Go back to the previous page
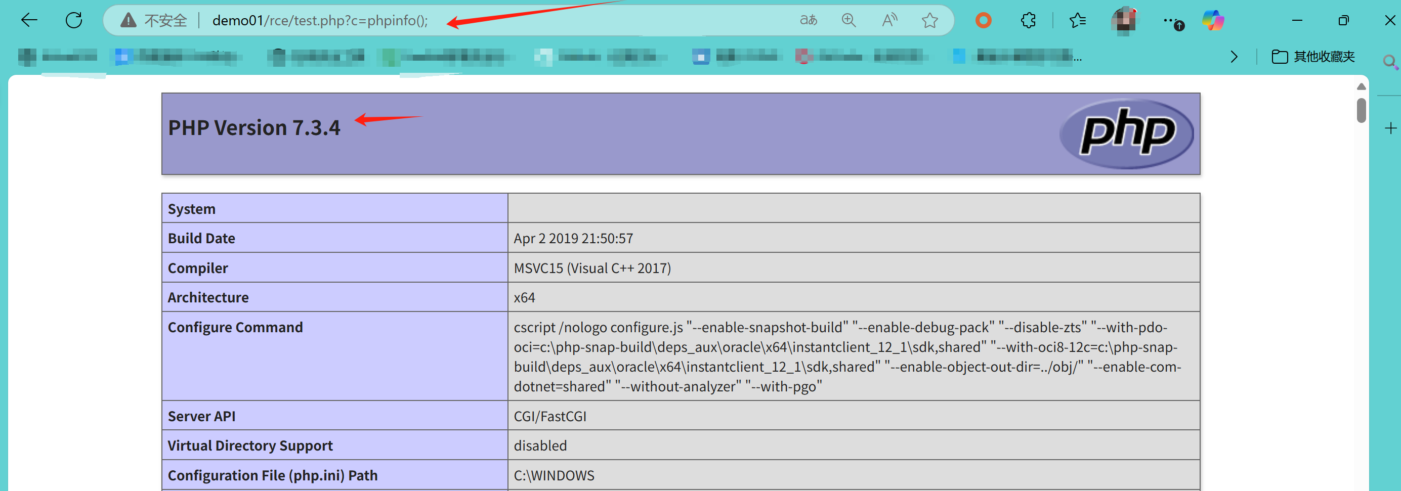The height and width of the screenshot is (491, 1401). pyautogui.click(x=29, y=21)
